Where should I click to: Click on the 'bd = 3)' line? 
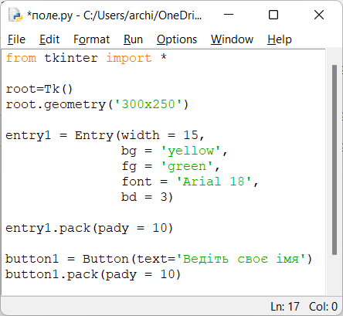[148, 197]
